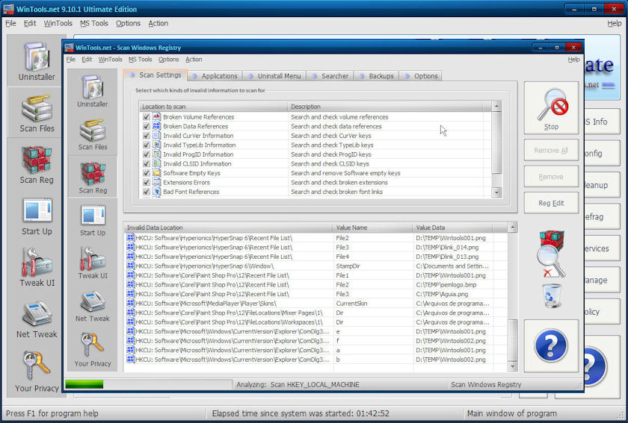Click Net Tweak icon in main WinTools window sidebar
Screen dimensions: 628x423
(x=37, y=314)
